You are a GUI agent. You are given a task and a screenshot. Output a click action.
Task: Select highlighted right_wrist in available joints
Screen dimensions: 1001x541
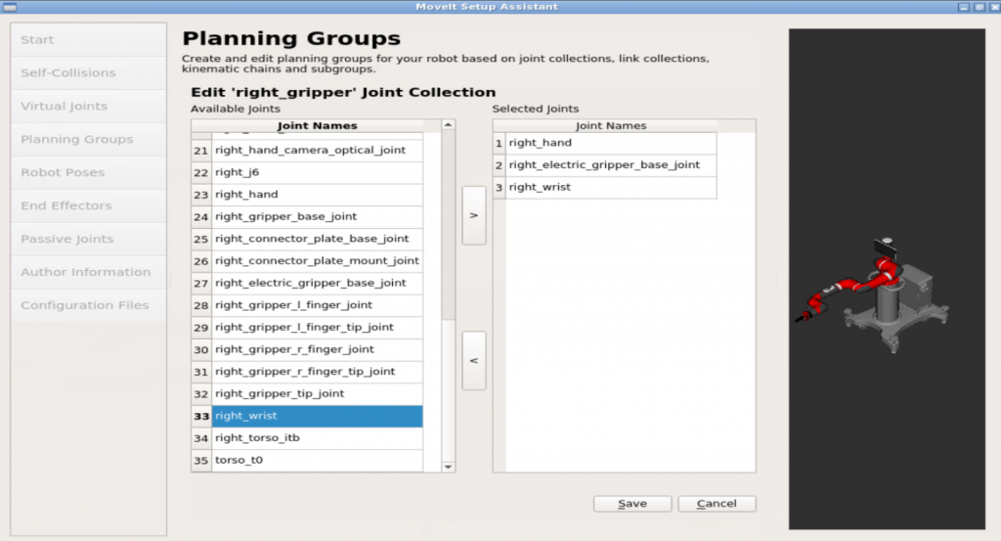coord(318,416)
